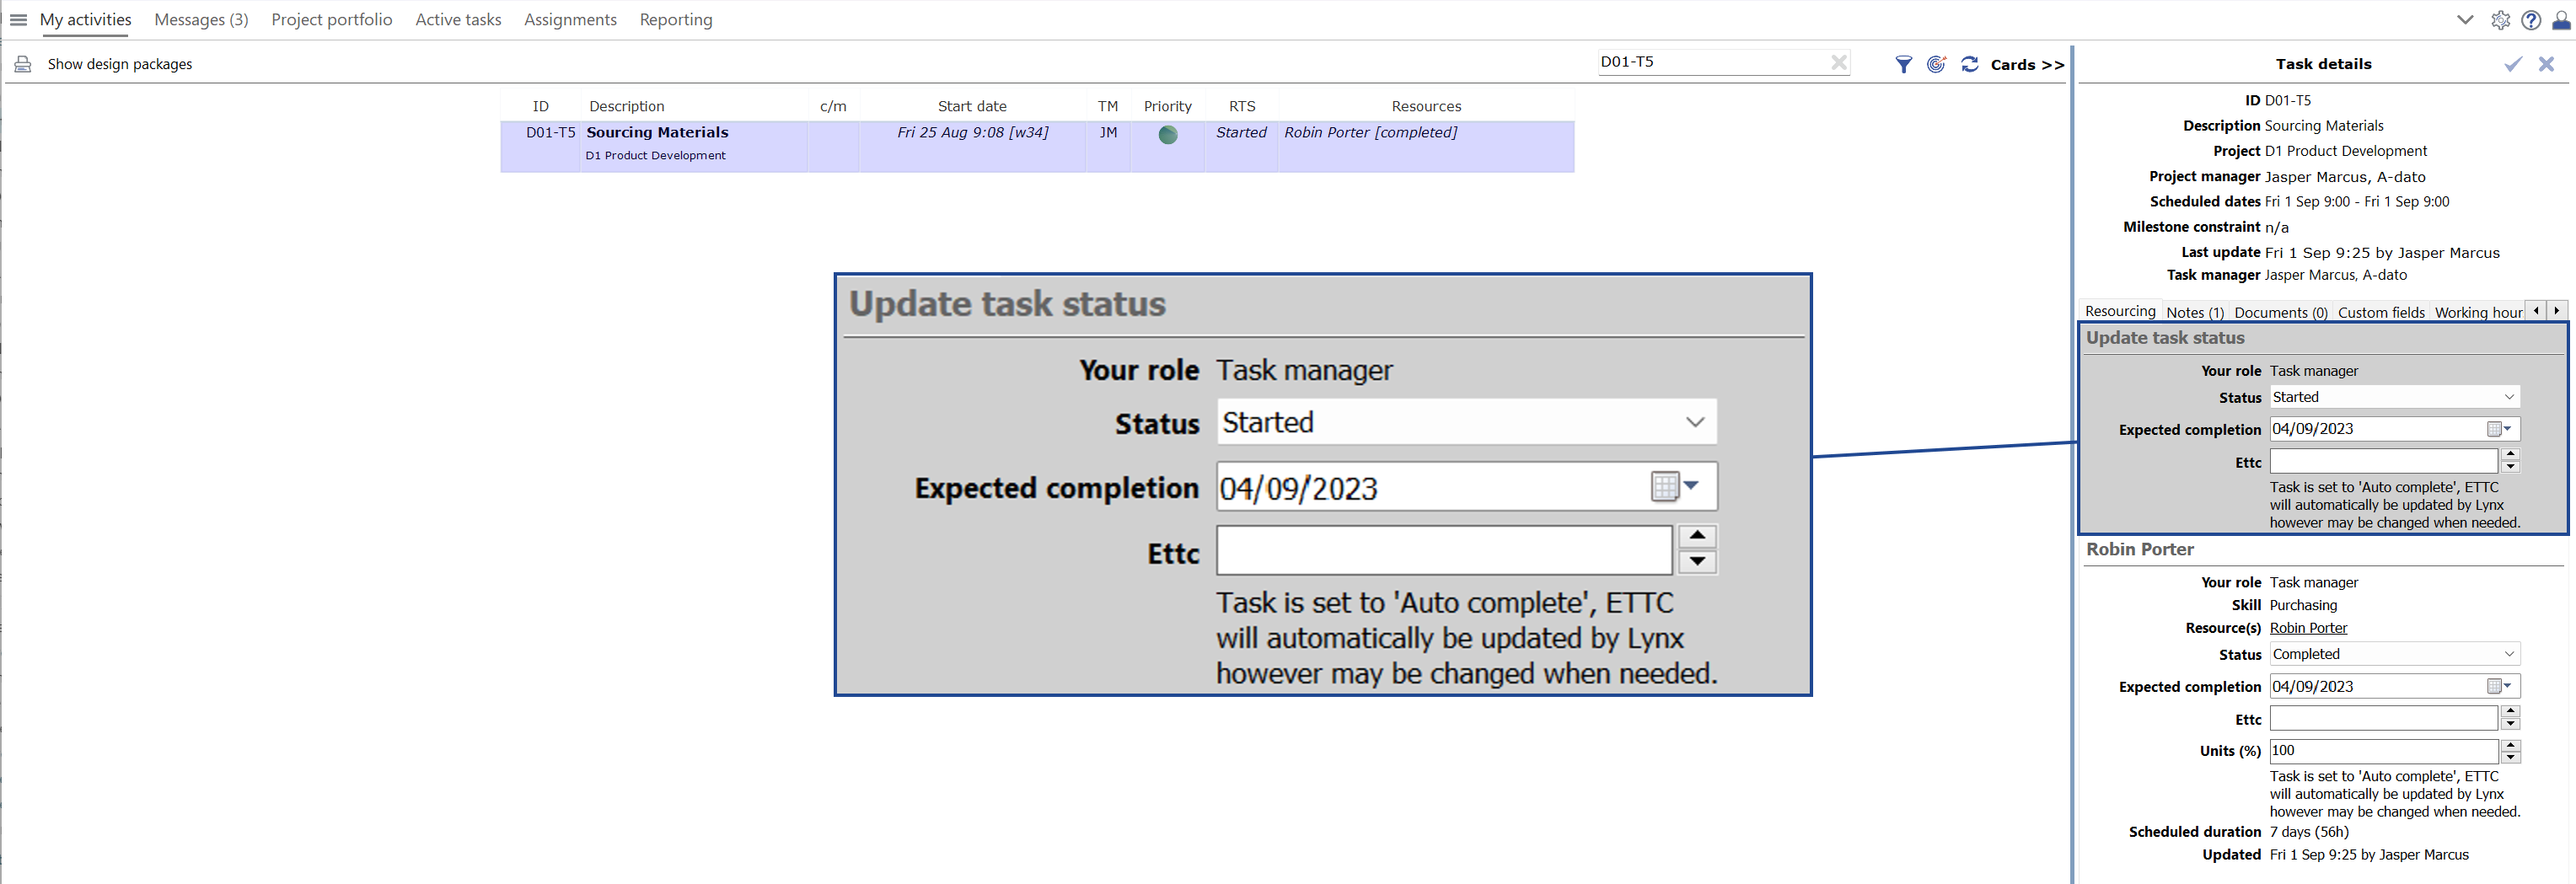Select the Resourcing detail tab
The height and width of the screenshot is (884, 2576).
click(2120, 311)
